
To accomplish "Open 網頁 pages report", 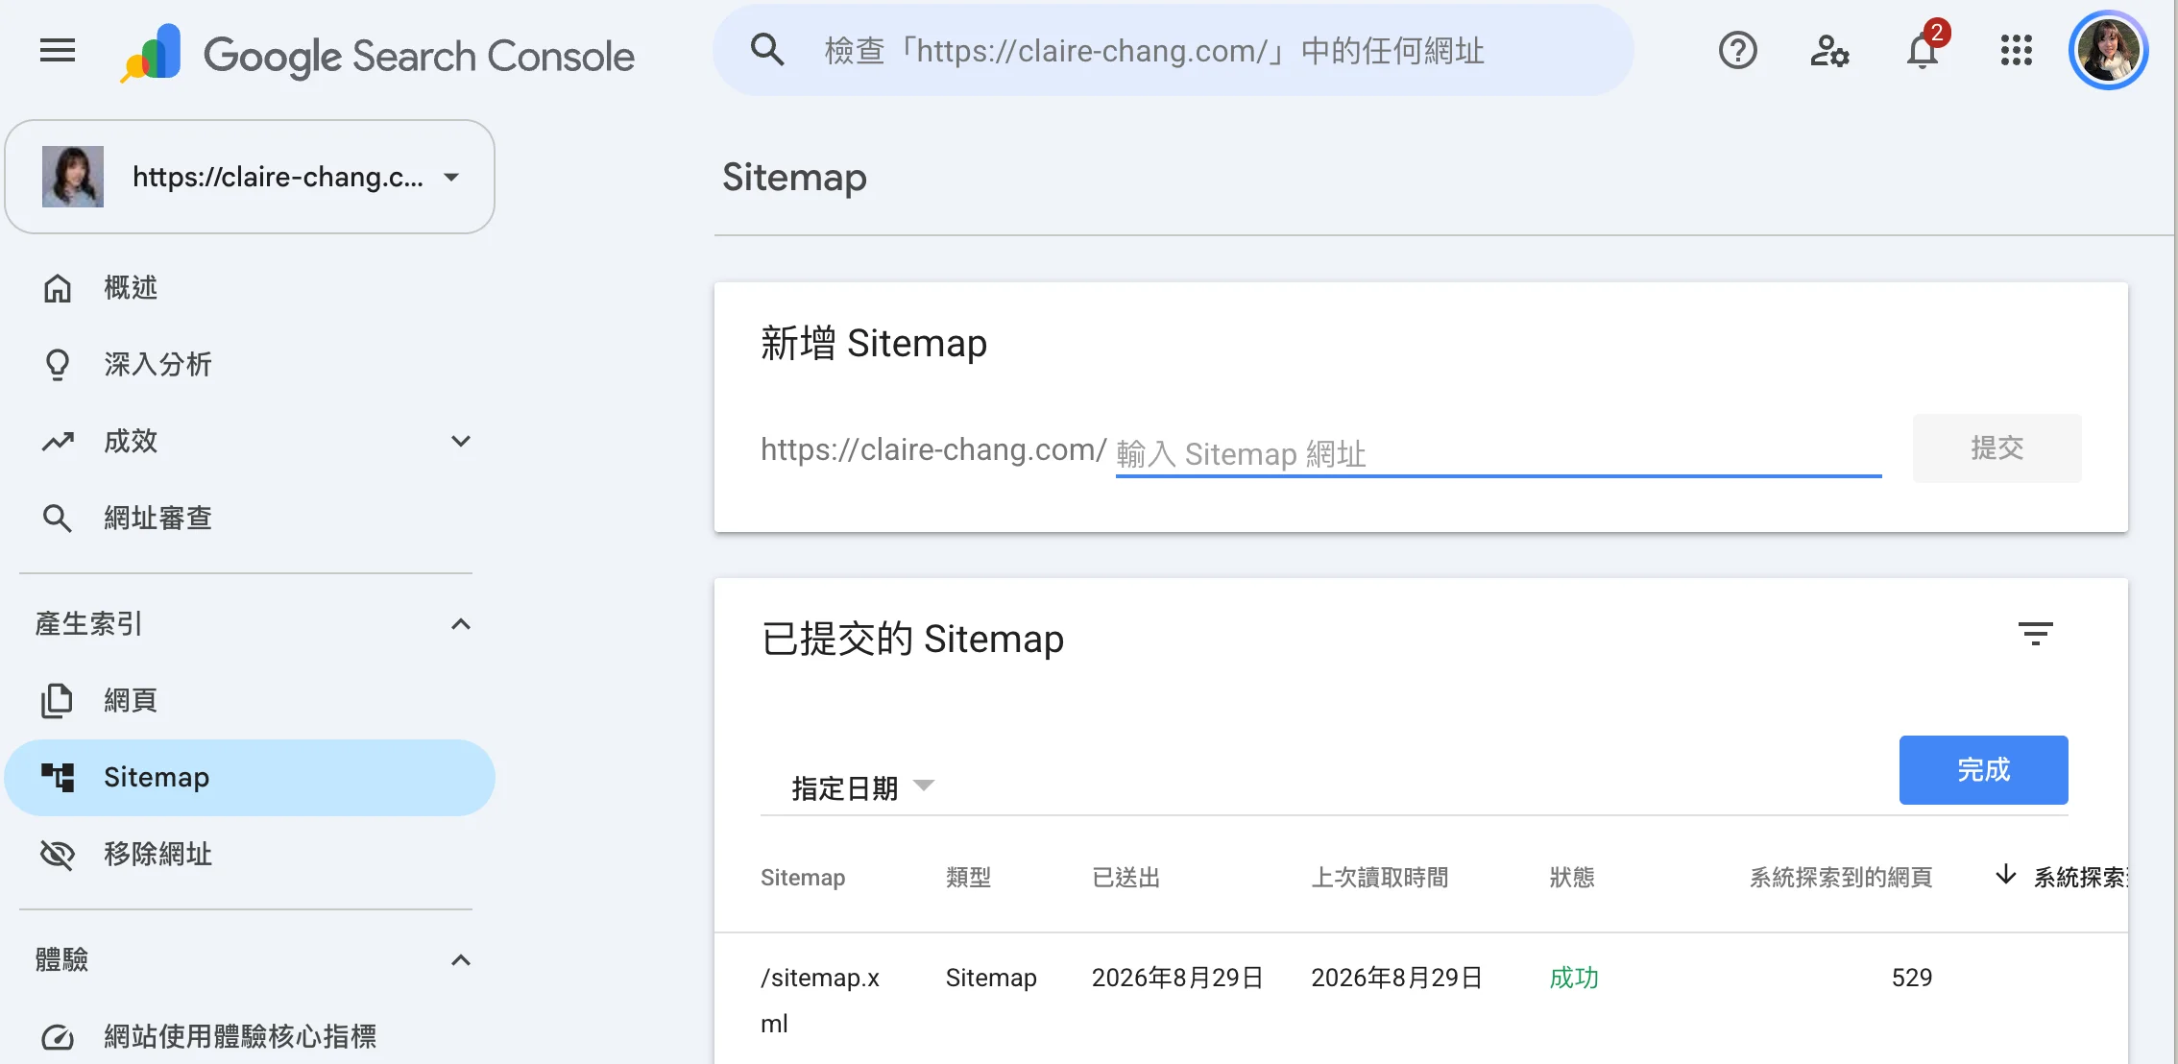I will pos(250,700).
